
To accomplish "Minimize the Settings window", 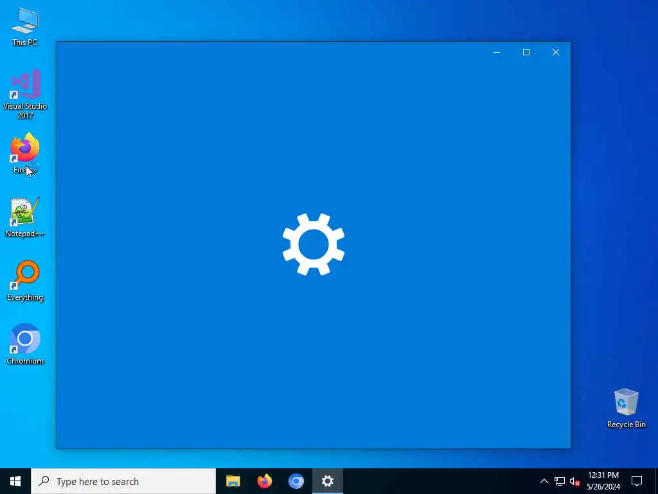I will pyautogui.click(x=497, y=52).
